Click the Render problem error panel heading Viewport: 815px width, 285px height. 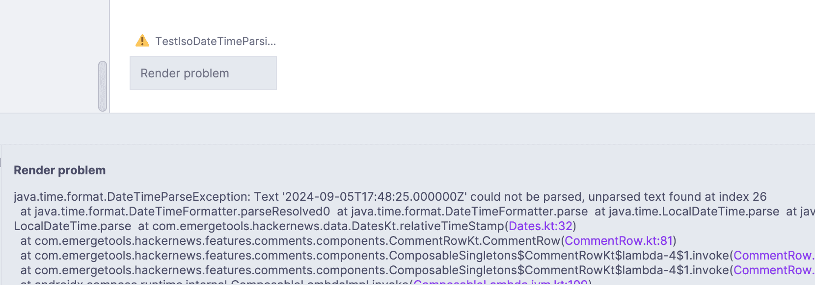[60, 170]
